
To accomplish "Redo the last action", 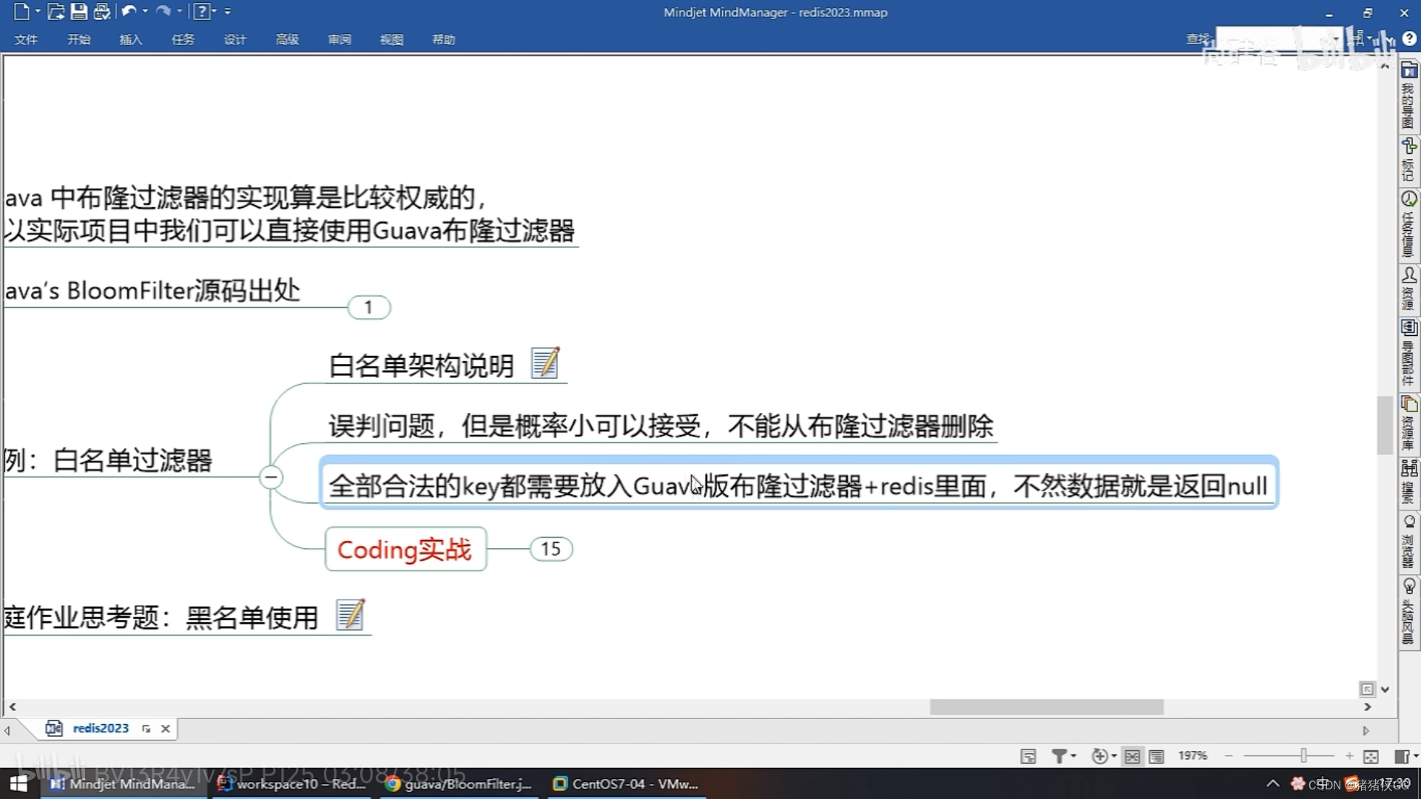I will tap(163, 11).
